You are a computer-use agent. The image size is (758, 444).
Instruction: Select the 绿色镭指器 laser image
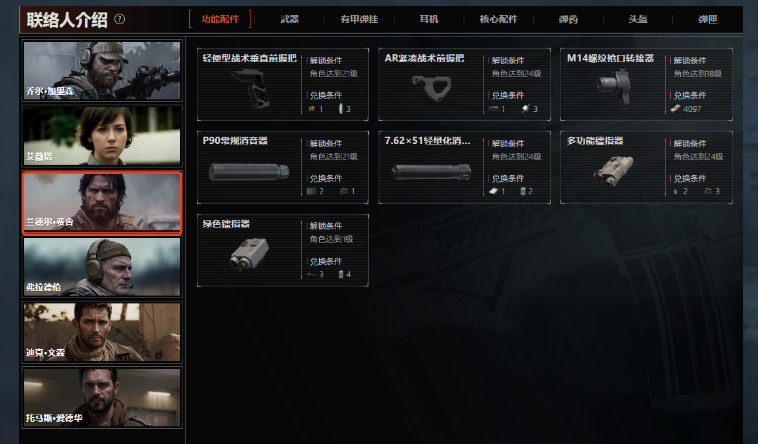[249, 254]
